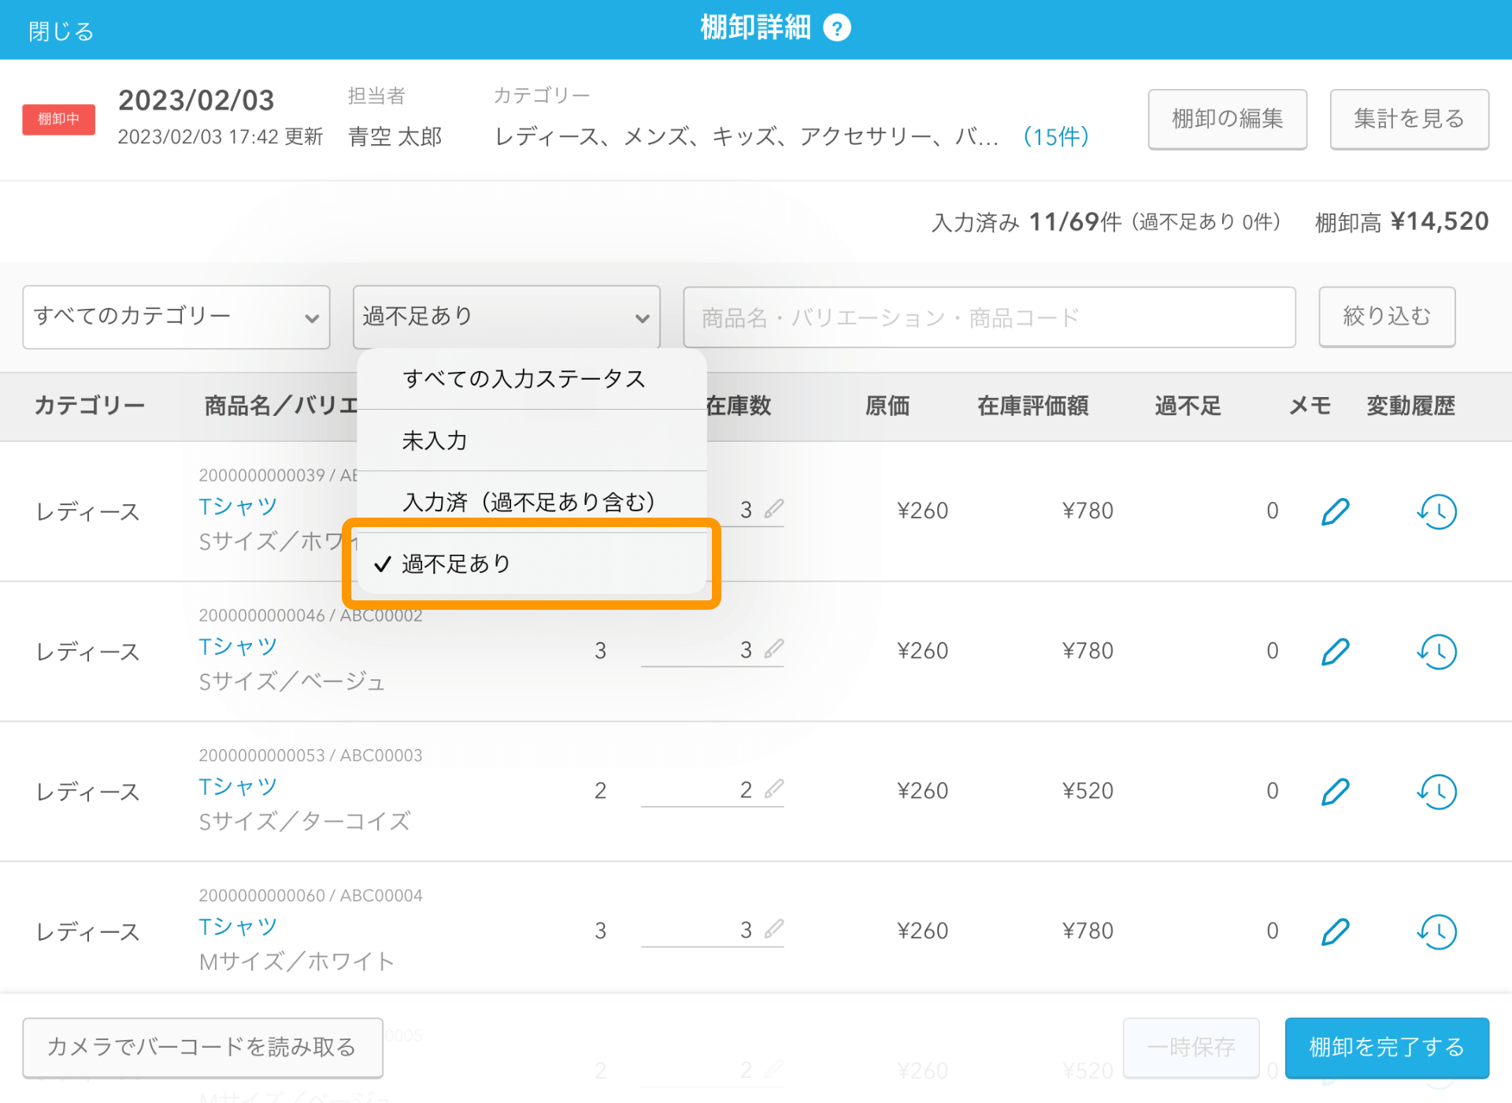Tap カメラでバーコードを読み取る button
Image resolution: width=1512 pixels, height=1103 pixels.
point(202,1047)
